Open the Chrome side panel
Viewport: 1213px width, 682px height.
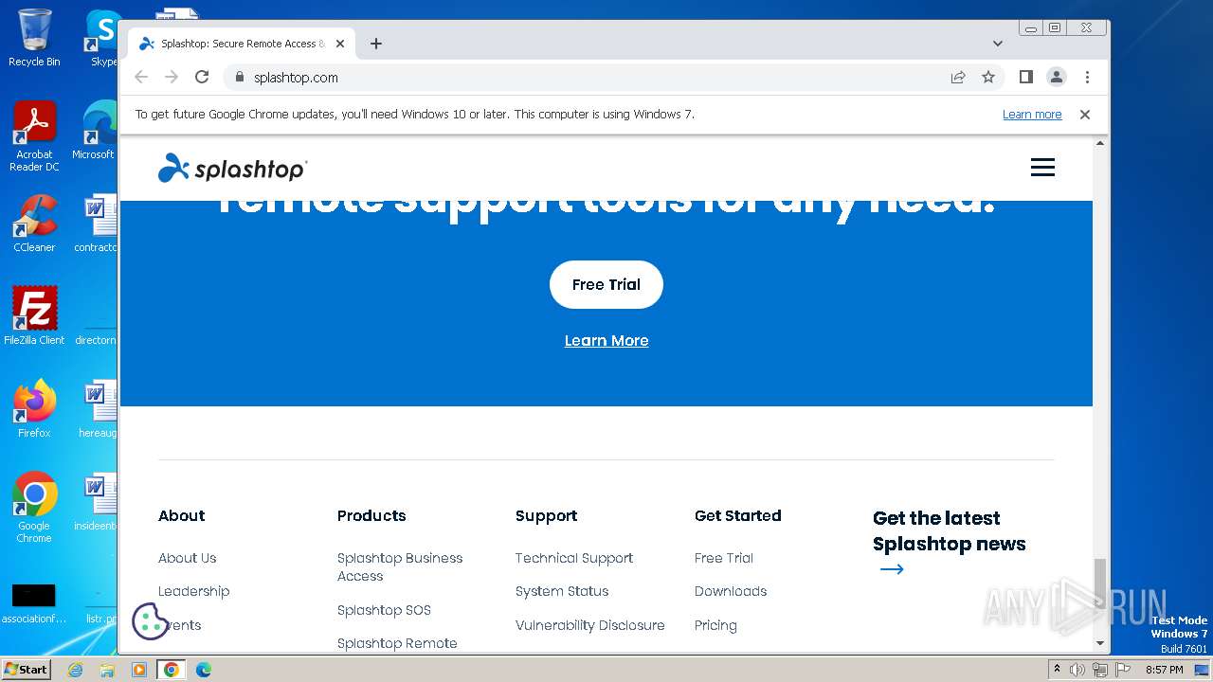(x=1025, y=78)
